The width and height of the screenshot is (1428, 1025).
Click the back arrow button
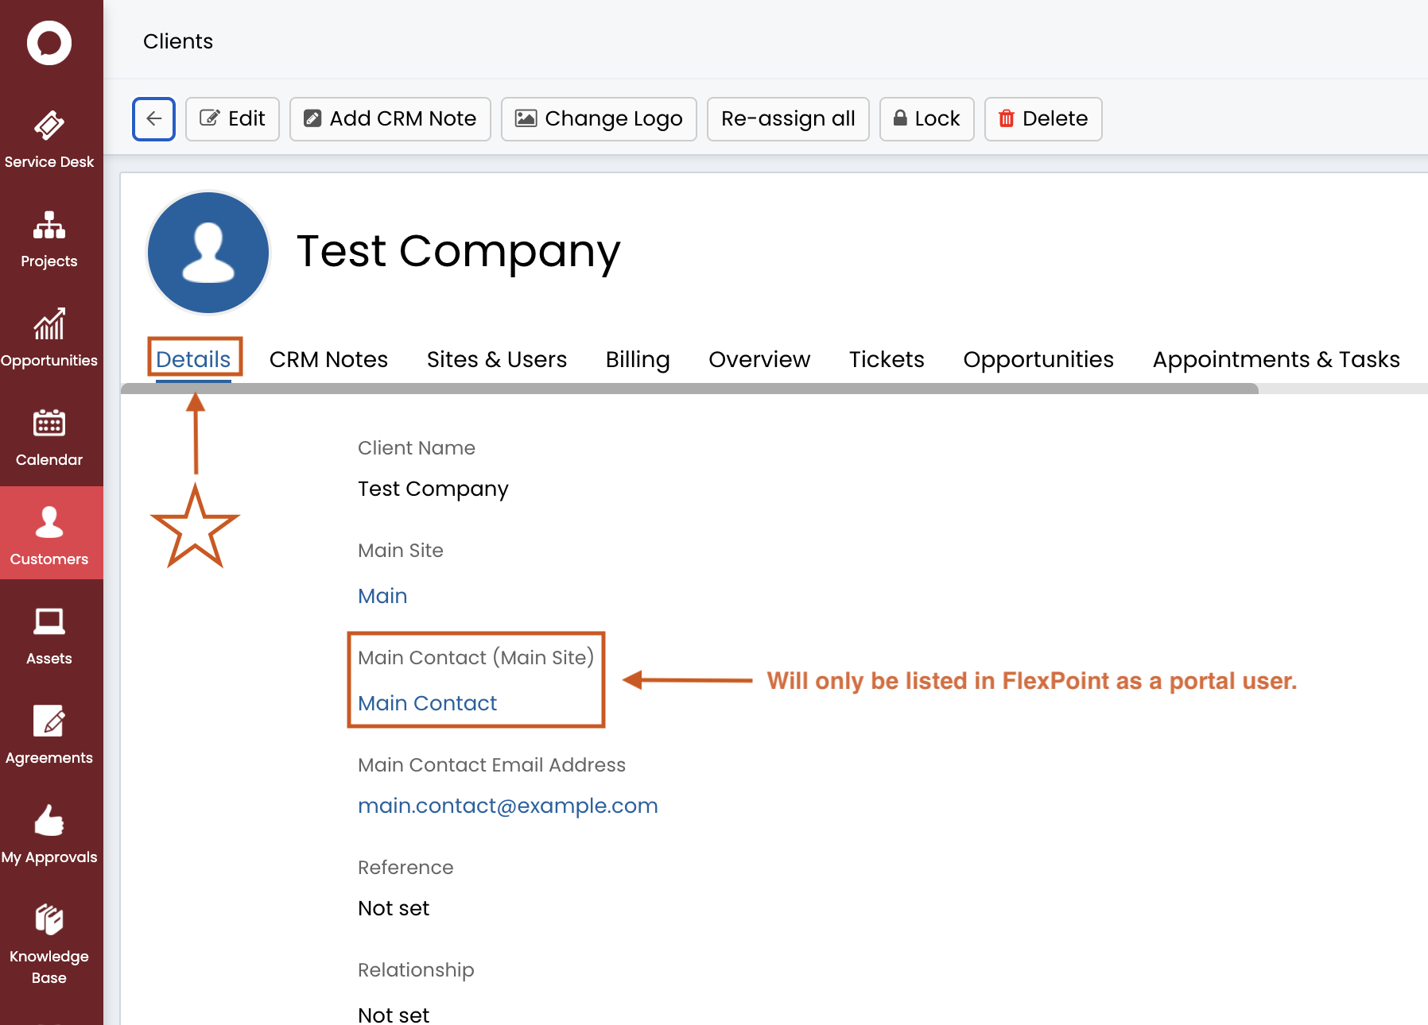[153, 119]
